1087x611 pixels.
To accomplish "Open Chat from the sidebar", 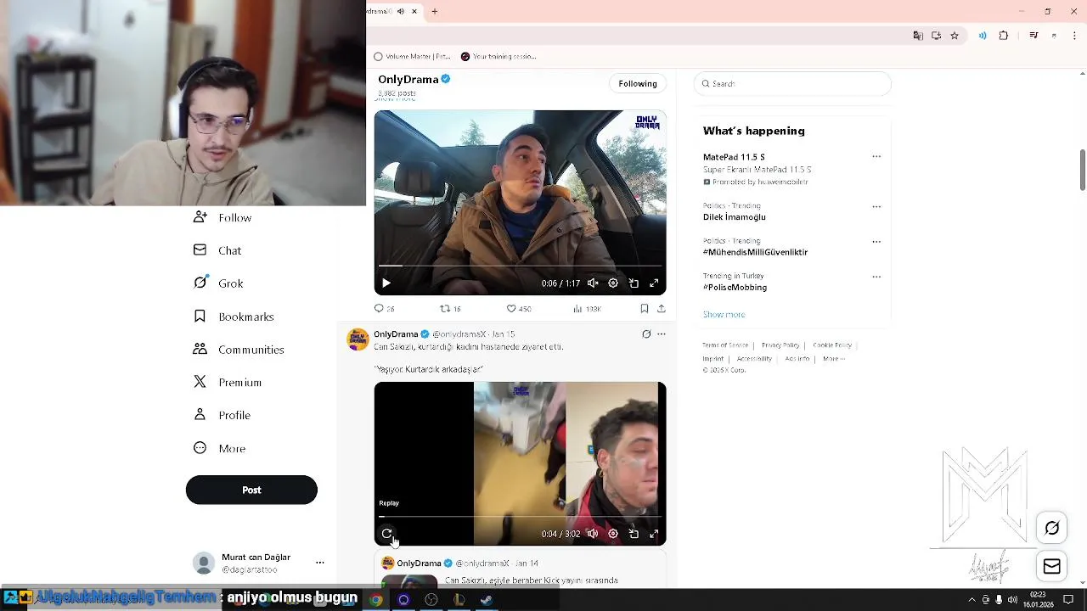I will [x=217, y=250].
